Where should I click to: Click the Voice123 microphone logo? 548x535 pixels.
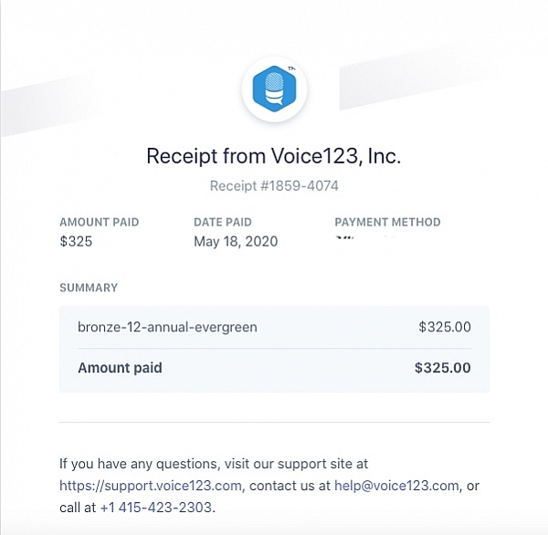pyautogui.click(x=273, y=90)
